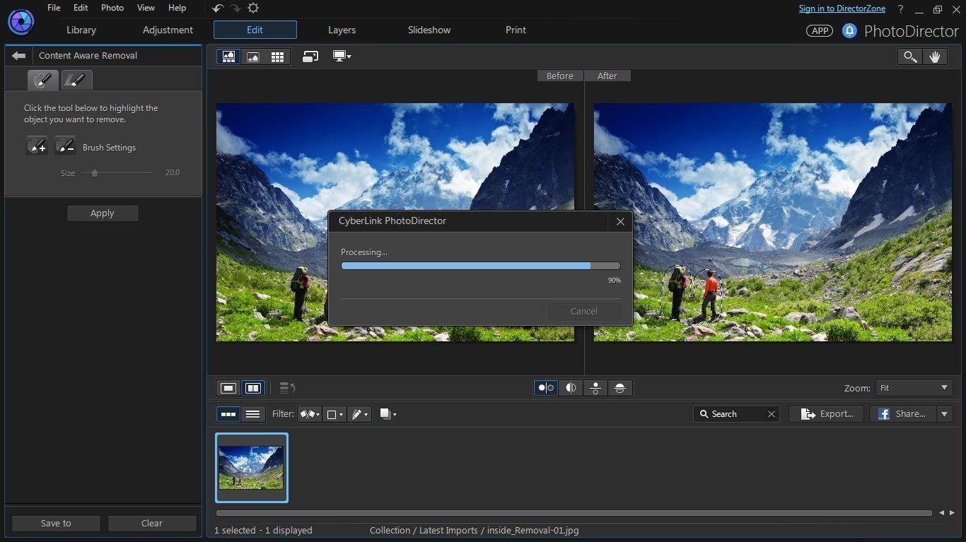The height and width of the screenshot is (542, 966).
Task: Click the brush Size slider handle
Action: point(95,172)
